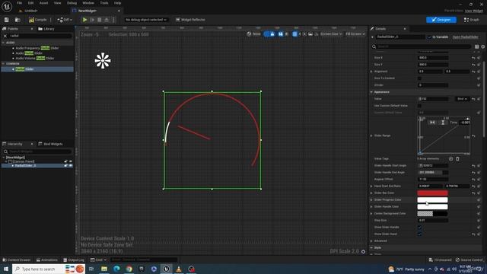Clear the palette search text
Viewport: 487px width, 274px height.
pos(5,36)
